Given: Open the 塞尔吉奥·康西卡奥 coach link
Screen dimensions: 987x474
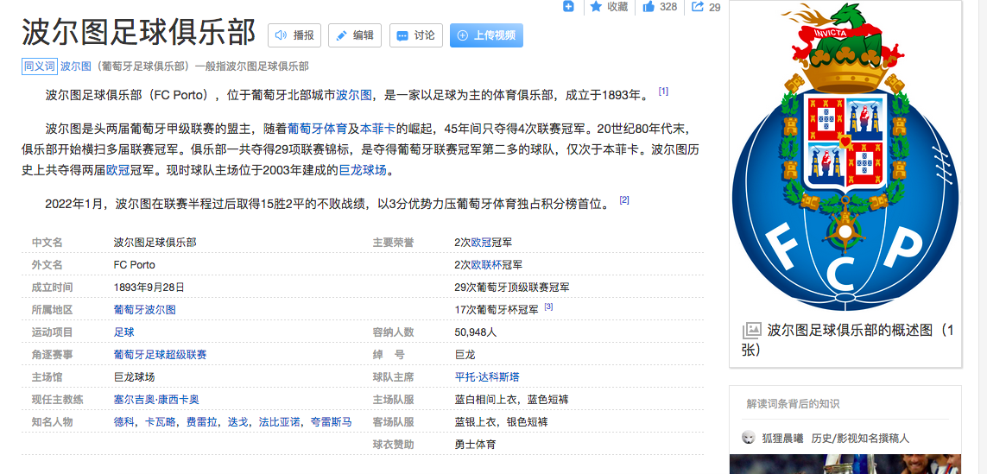Looking at the screenshot, I should point(156,399).
